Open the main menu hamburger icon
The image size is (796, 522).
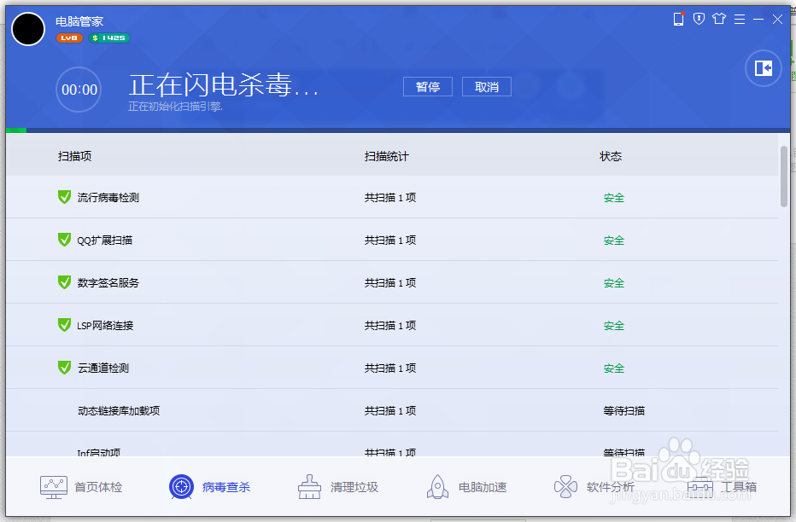click(x=740, y=20)
